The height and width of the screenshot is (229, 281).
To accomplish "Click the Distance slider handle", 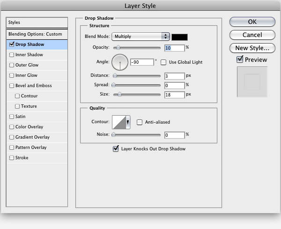I will (115, 75).
